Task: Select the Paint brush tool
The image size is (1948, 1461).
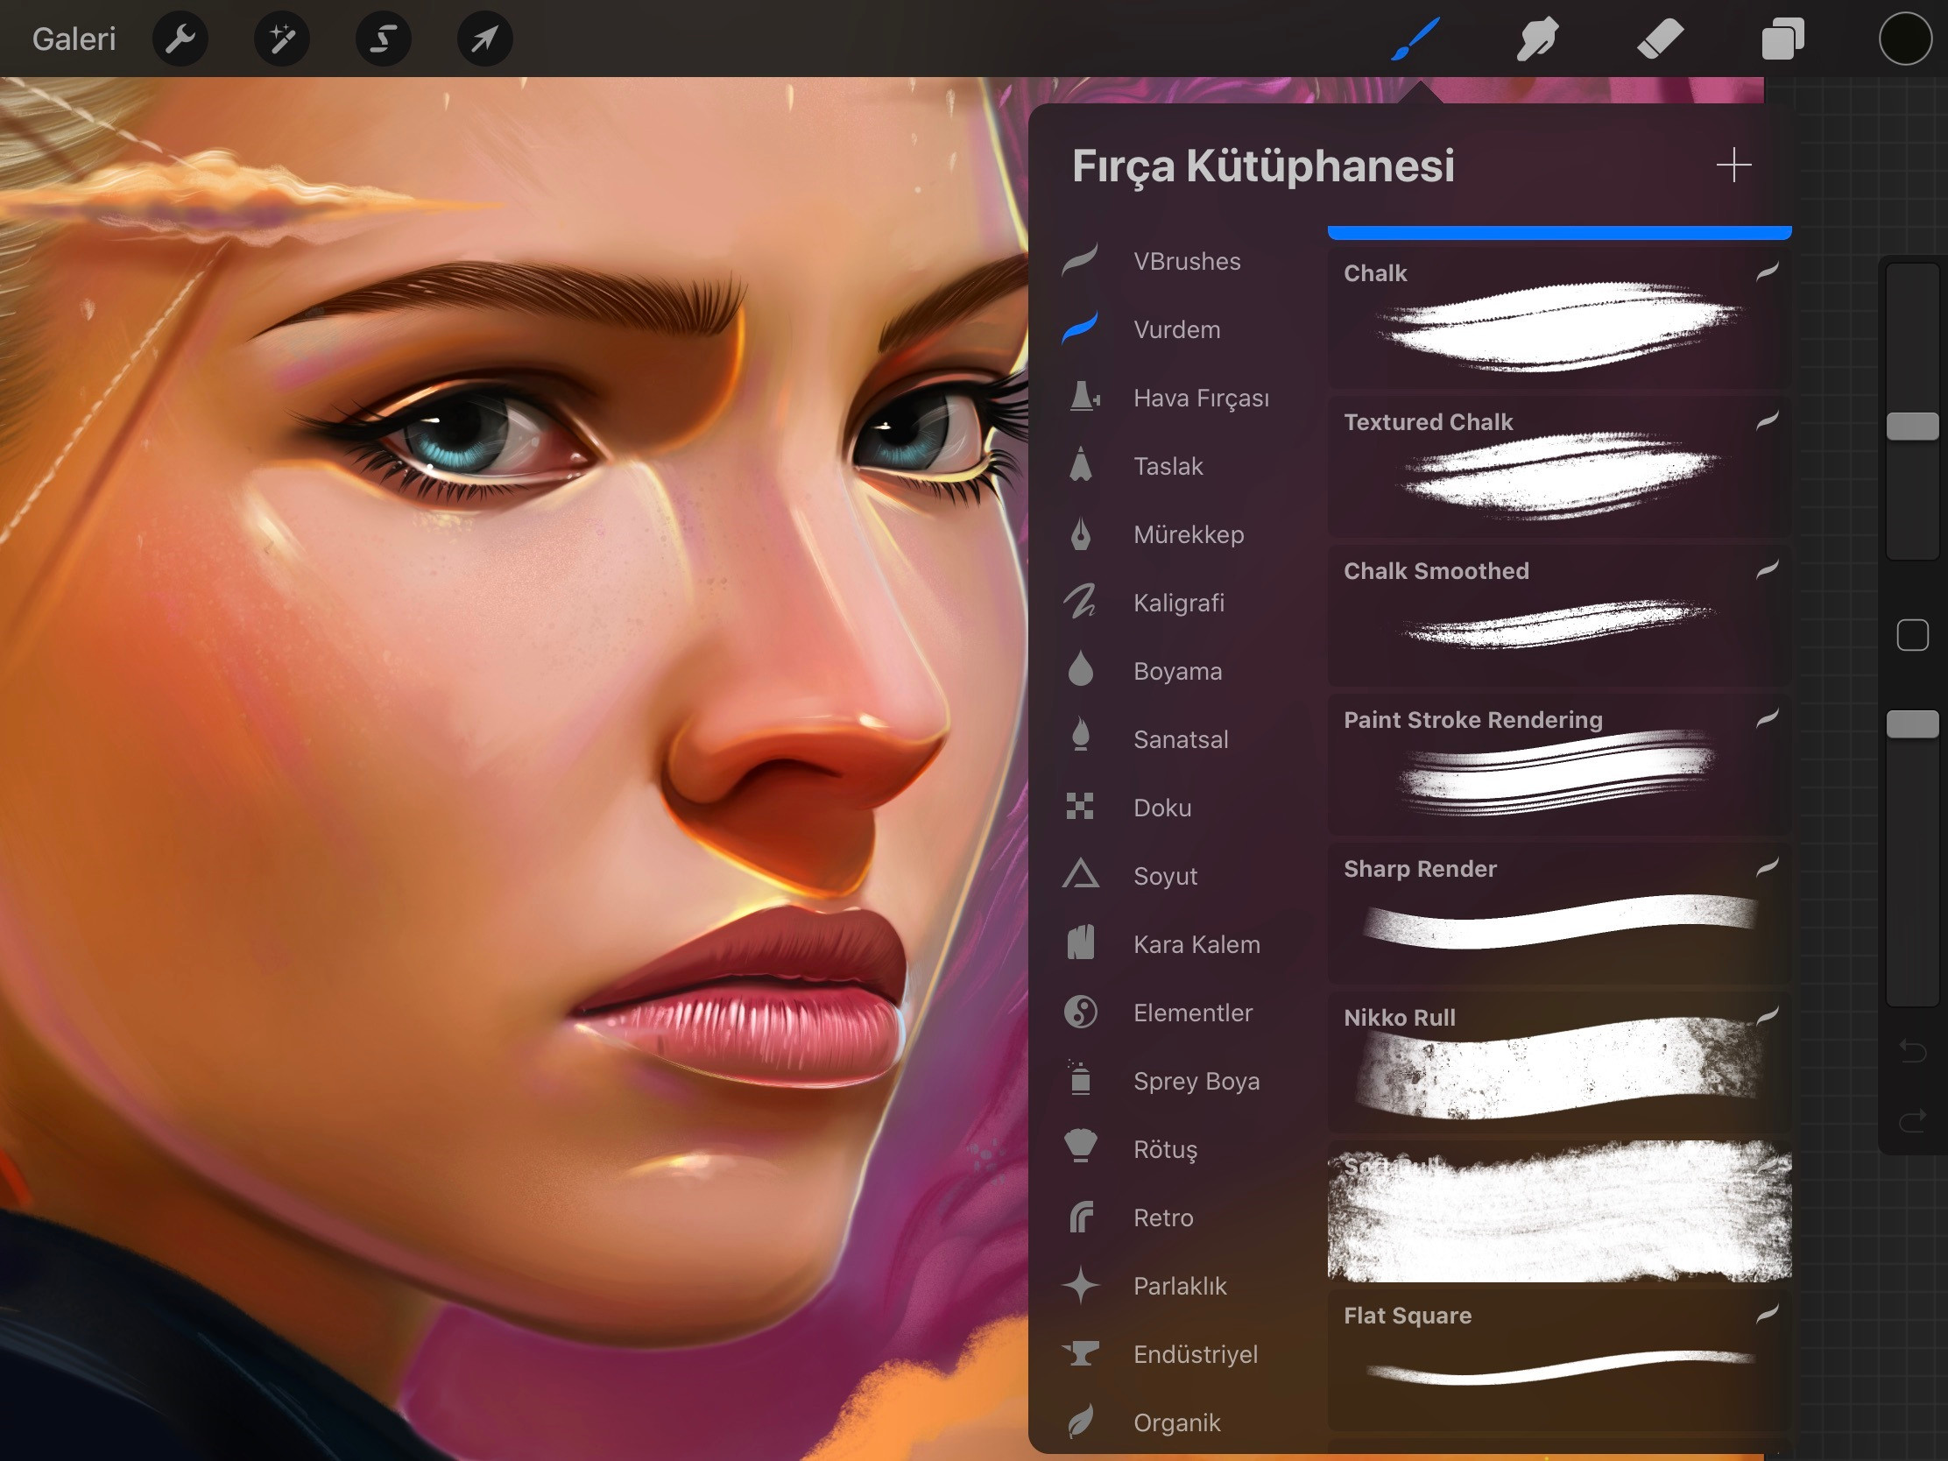Action: pos(1415,39)
